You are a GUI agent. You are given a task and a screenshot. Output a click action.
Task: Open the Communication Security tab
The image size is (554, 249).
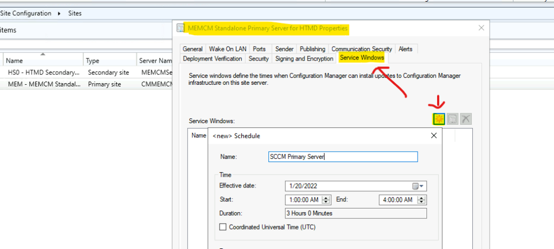361,49
